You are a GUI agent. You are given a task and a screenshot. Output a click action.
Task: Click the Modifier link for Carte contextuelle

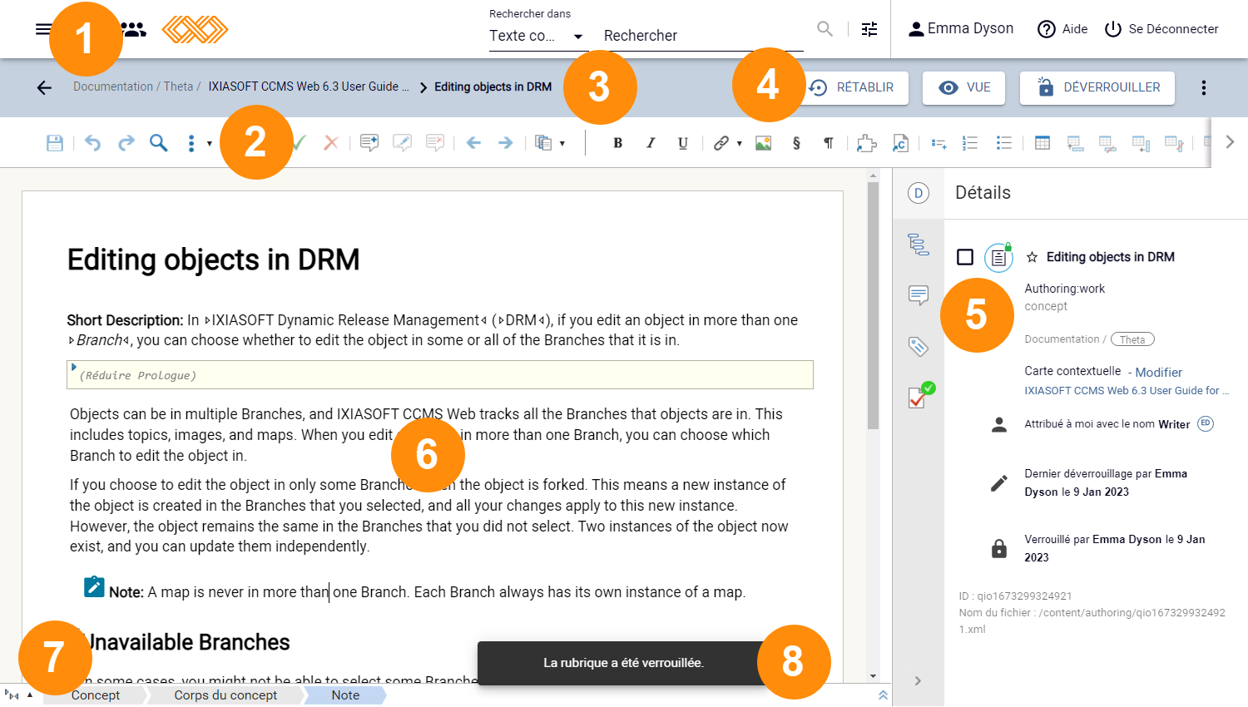tap(1158, 373)
